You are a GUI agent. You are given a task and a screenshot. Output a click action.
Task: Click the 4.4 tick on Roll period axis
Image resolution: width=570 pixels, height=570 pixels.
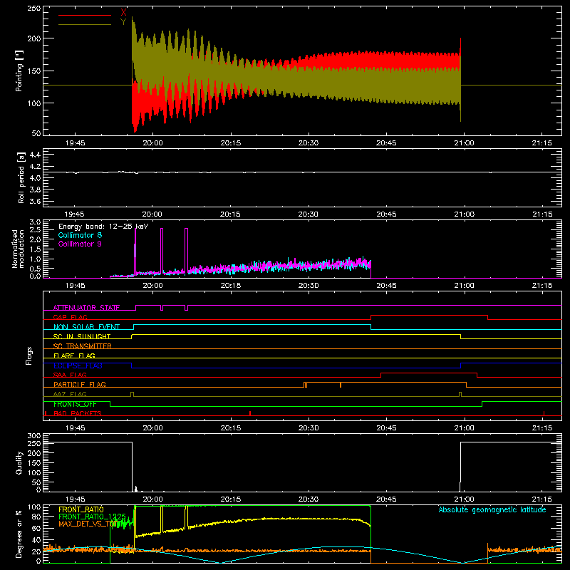point(35,155)
